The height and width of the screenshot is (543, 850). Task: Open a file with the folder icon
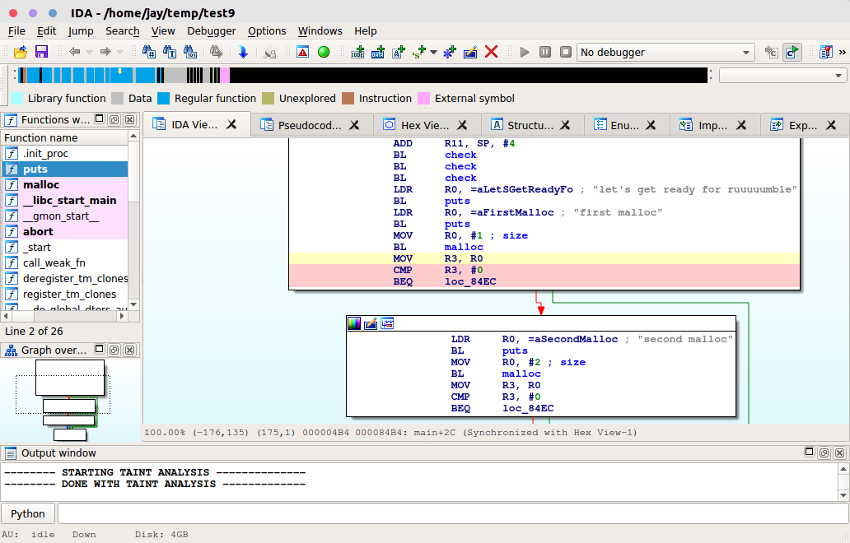click(x=20, y=52)
